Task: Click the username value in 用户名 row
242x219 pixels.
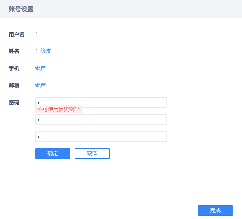Action: 37,34
